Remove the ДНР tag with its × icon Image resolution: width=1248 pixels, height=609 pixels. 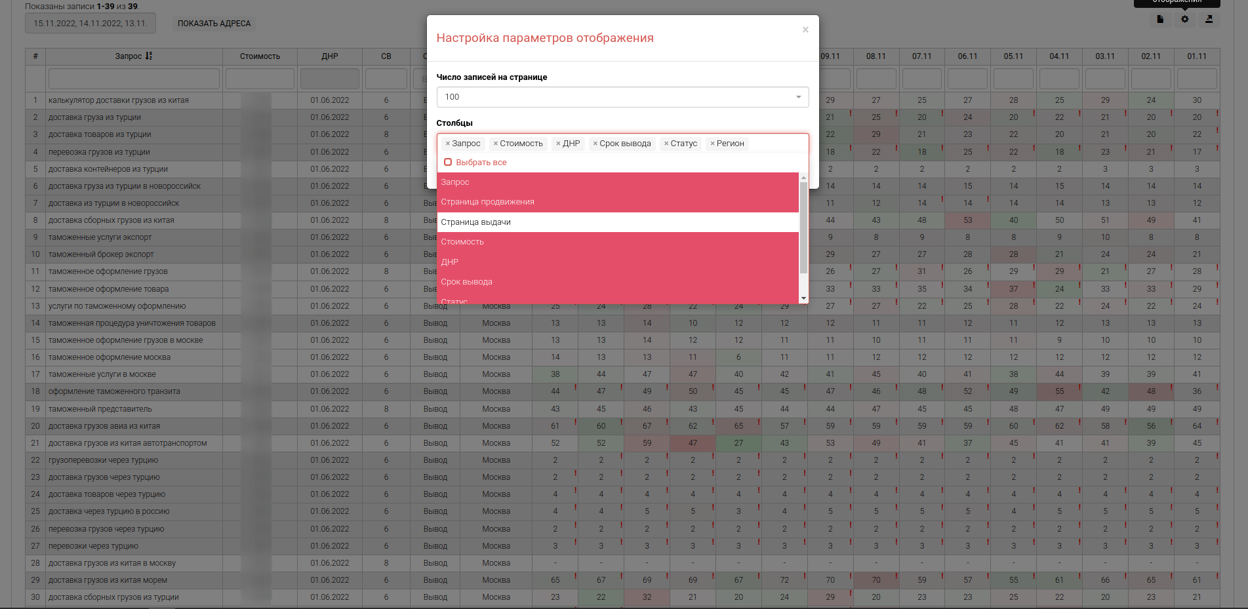coord(558,144)
